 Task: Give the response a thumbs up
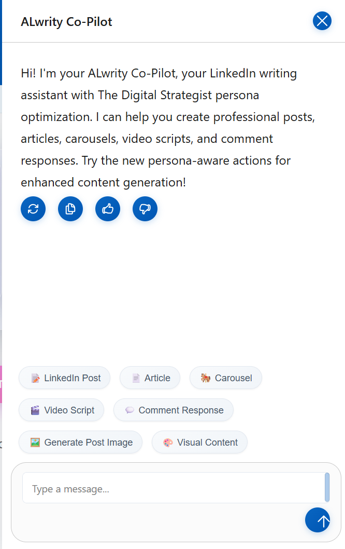point(108,209)
